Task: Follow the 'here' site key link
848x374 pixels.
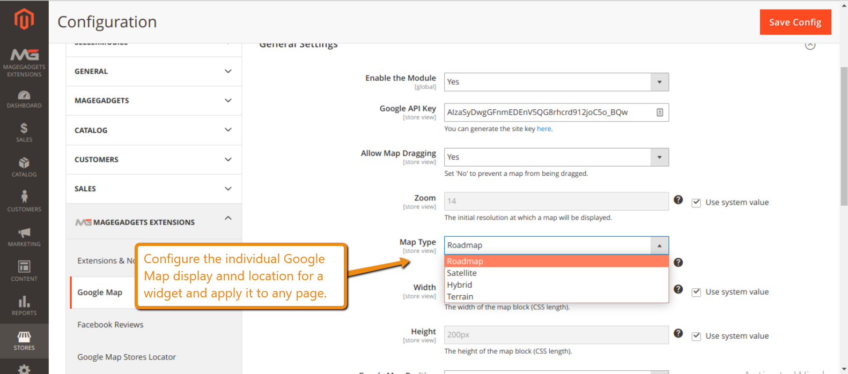Action: point(544,129)
